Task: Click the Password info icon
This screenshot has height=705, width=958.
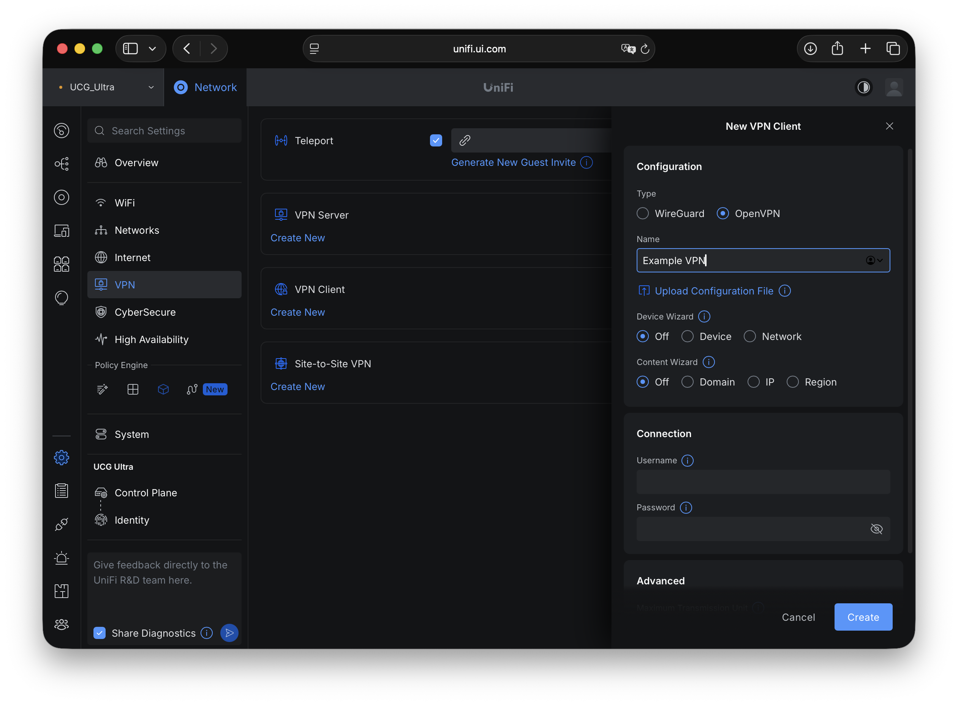Action: click(x=686, y=507)
